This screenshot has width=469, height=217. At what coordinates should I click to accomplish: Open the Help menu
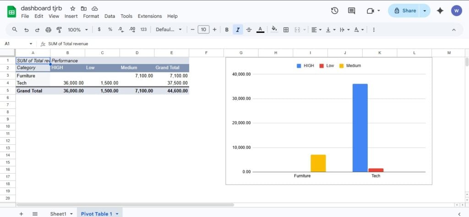pyautogui.click(x=172, y=16)
